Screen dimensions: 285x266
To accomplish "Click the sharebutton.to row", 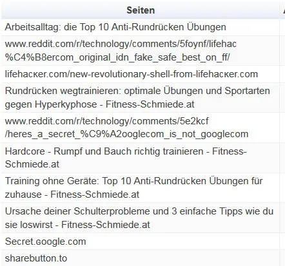I will coord(141,258).
